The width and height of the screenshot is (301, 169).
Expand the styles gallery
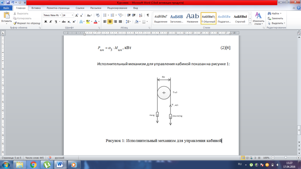[x=250, y=23]
